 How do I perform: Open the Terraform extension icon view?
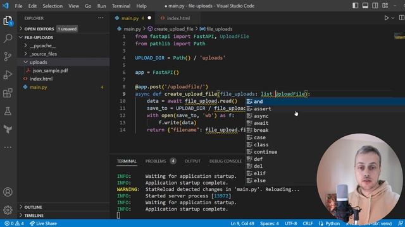(x=8, y=129)
